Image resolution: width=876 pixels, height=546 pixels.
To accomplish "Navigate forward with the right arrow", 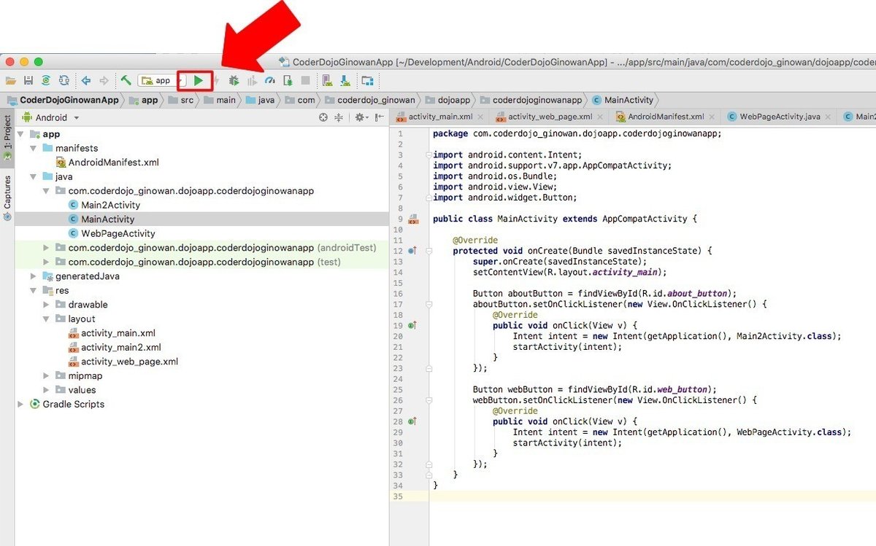I will (x=104, y=80).
